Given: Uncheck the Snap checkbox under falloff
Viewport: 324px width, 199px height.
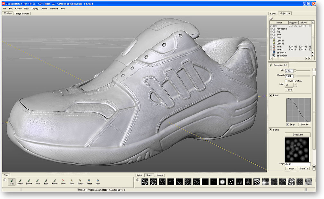Looking at the screenshot, I should tap(288, 125).
